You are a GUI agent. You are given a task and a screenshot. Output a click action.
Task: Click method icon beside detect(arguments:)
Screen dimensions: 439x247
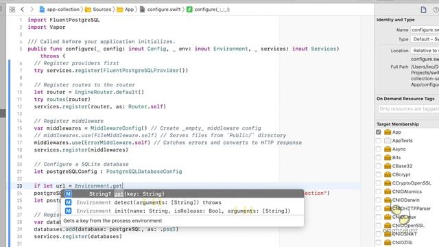[69, 202]
